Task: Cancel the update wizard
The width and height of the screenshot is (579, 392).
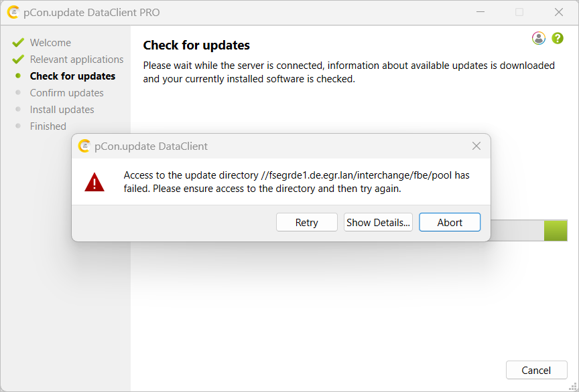Action: point(536,370)
